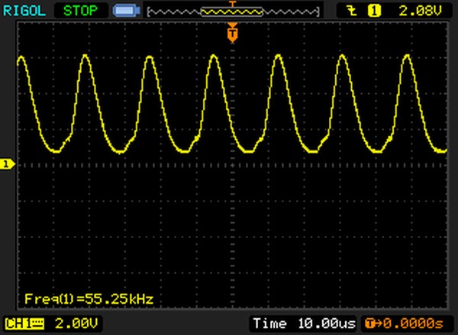Click the CH1 coupling indicator badge
Image resolution: width=458 pixels, height=335 pixels.
click(24, 324)
